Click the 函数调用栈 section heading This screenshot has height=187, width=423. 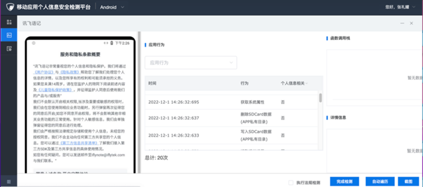tap(340, 38)
